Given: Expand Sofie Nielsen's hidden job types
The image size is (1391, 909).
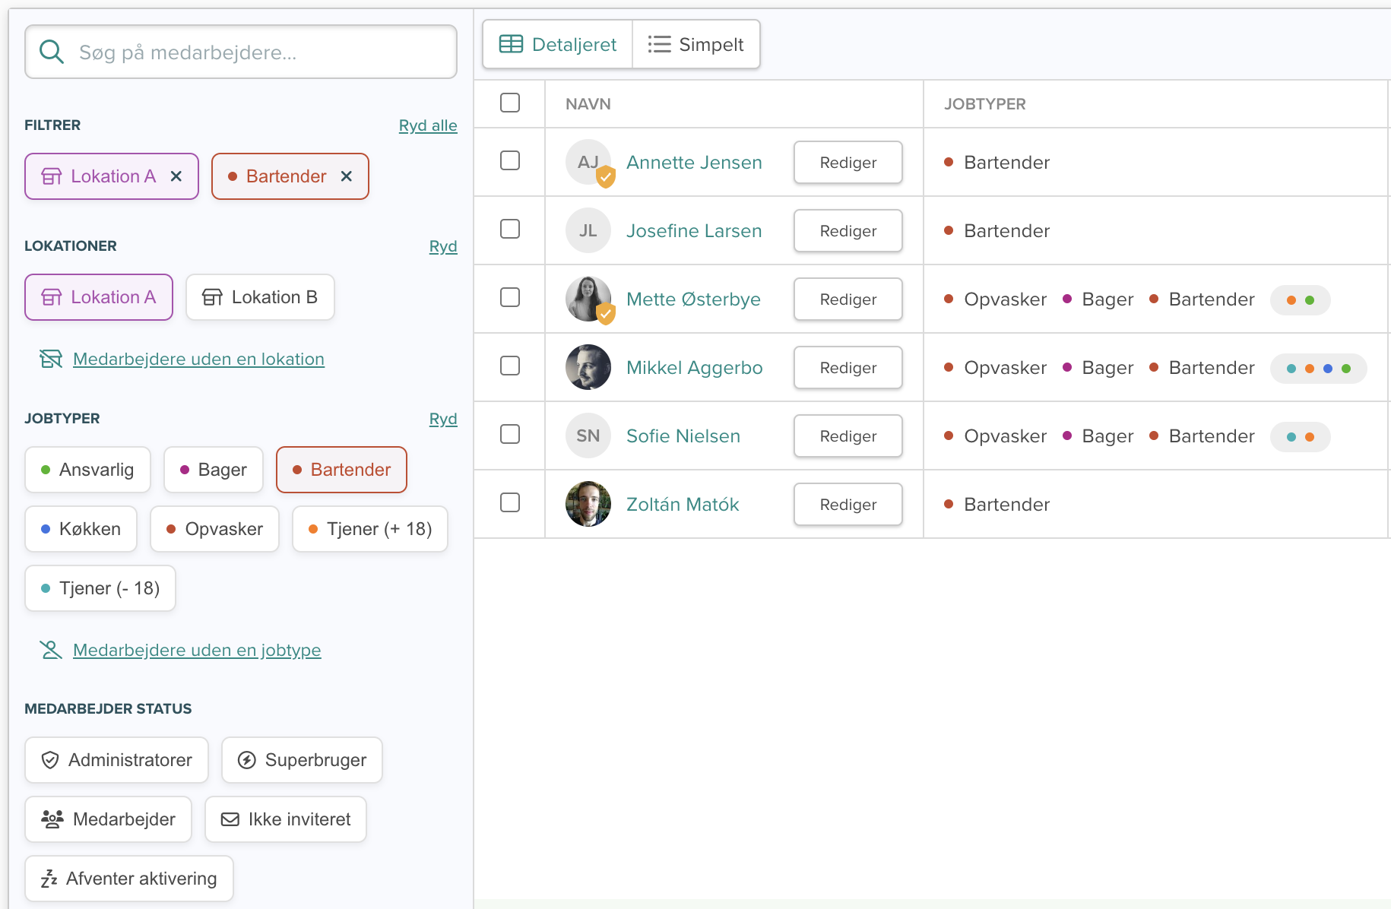Looking at the screenshot, I should point(1300,437).
